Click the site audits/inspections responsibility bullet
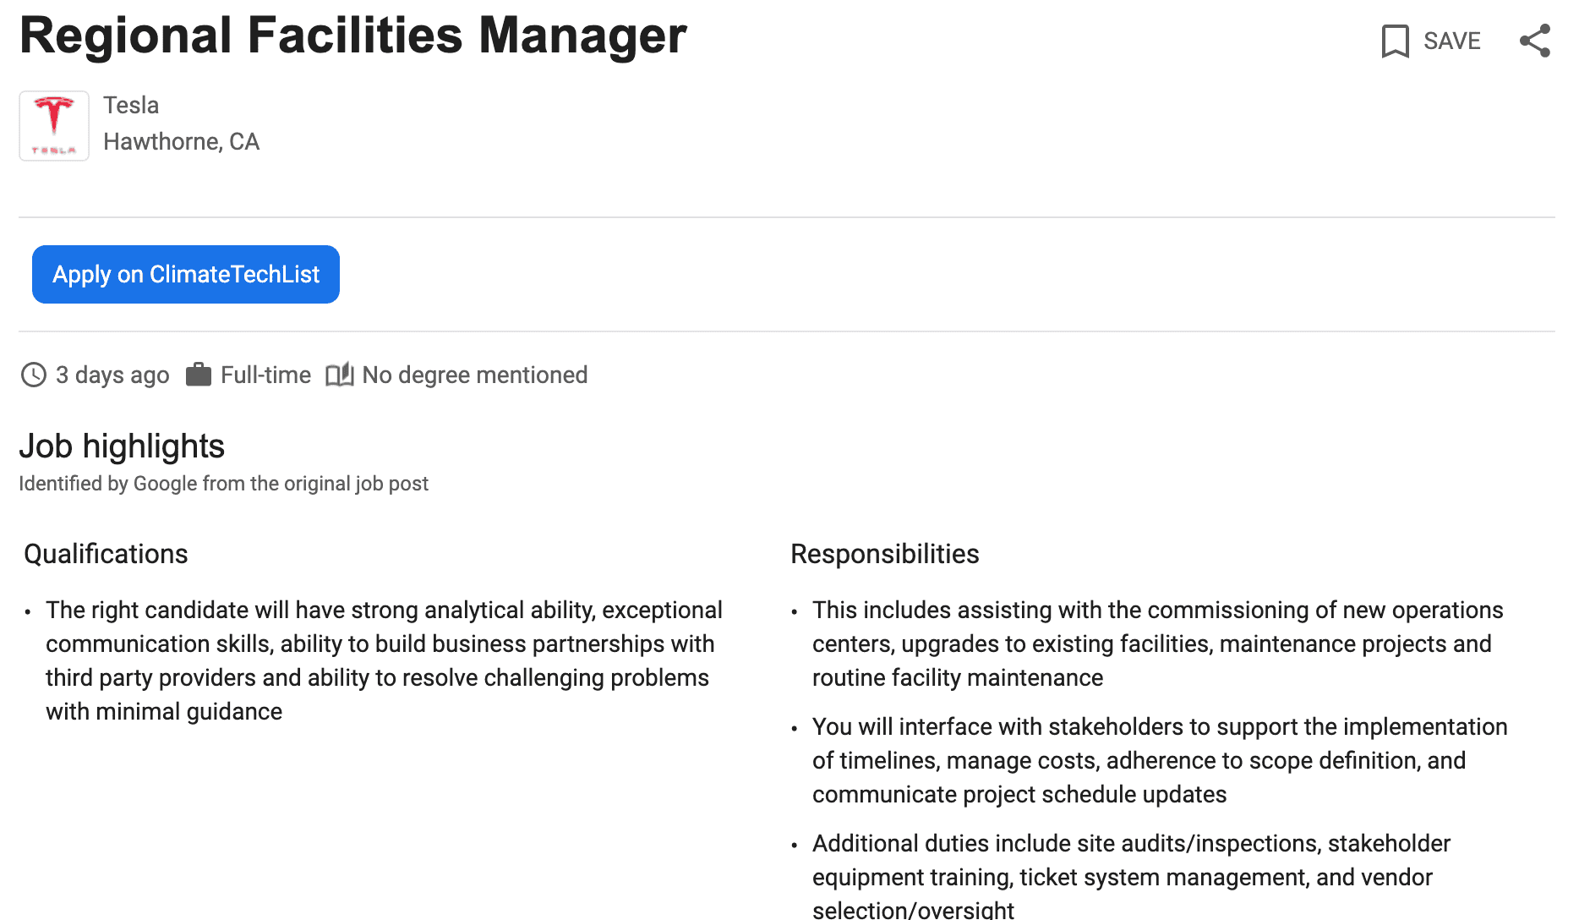The image size is (1579, 920). pyautogui.click(x=1131, y=875)
